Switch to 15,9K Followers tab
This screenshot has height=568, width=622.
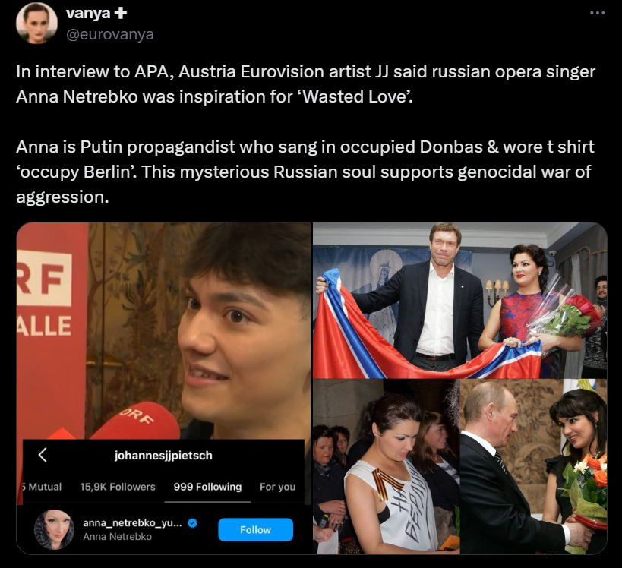118,487
